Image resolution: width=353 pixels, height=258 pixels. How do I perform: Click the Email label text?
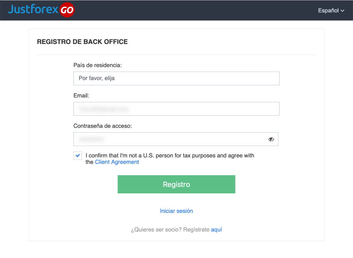point(81,96)
